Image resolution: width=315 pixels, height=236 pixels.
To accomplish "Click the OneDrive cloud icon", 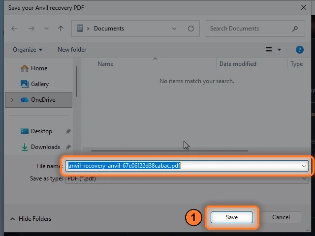I will pyautogui.click(x=25, y=99).
